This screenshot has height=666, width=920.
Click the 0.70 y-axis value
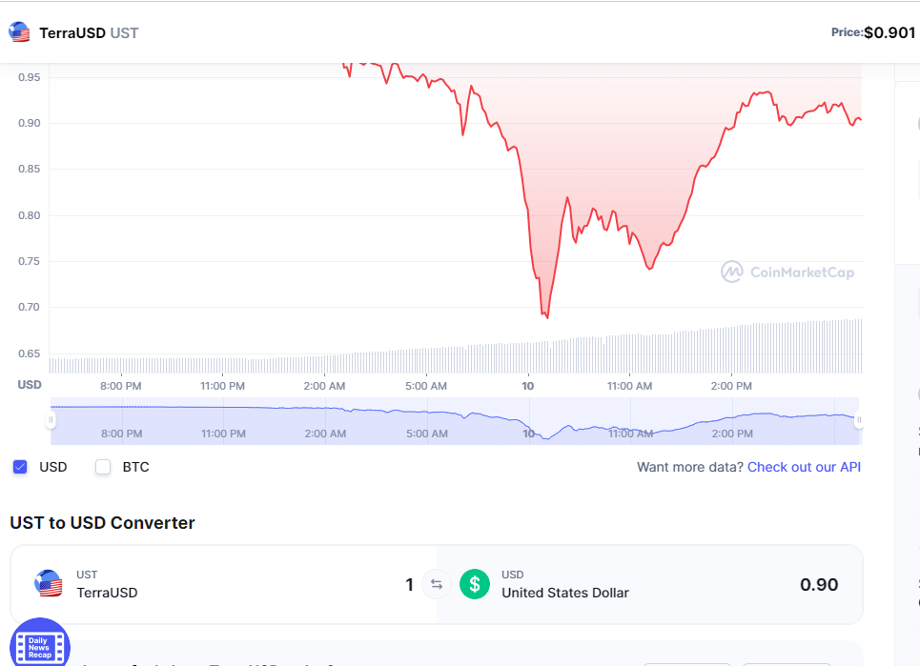pyautogui.click(x=29, y=307)
